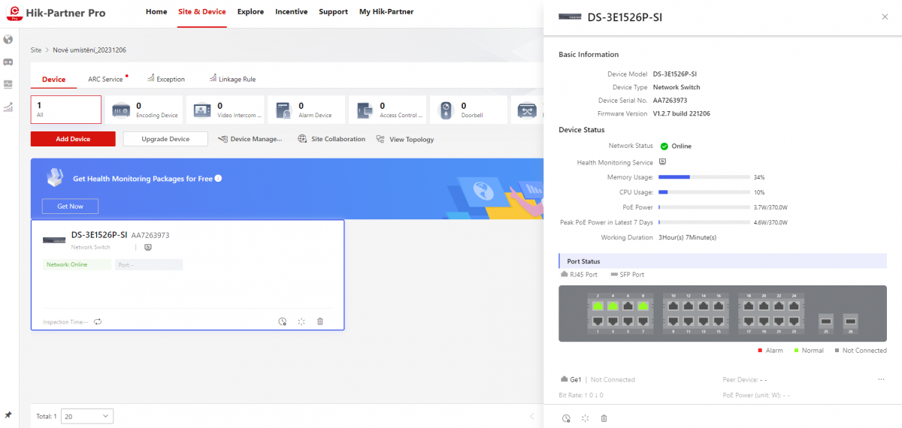
Task: Click Get Now on the health banner
Action: point(70,206)
